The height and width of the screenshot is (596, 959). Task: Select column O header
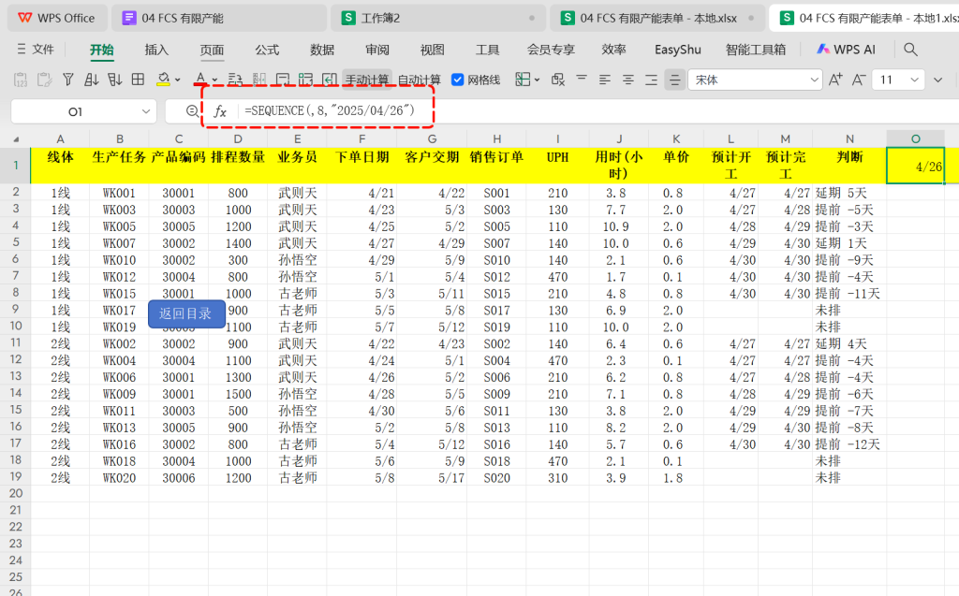(x=916, y=138)
